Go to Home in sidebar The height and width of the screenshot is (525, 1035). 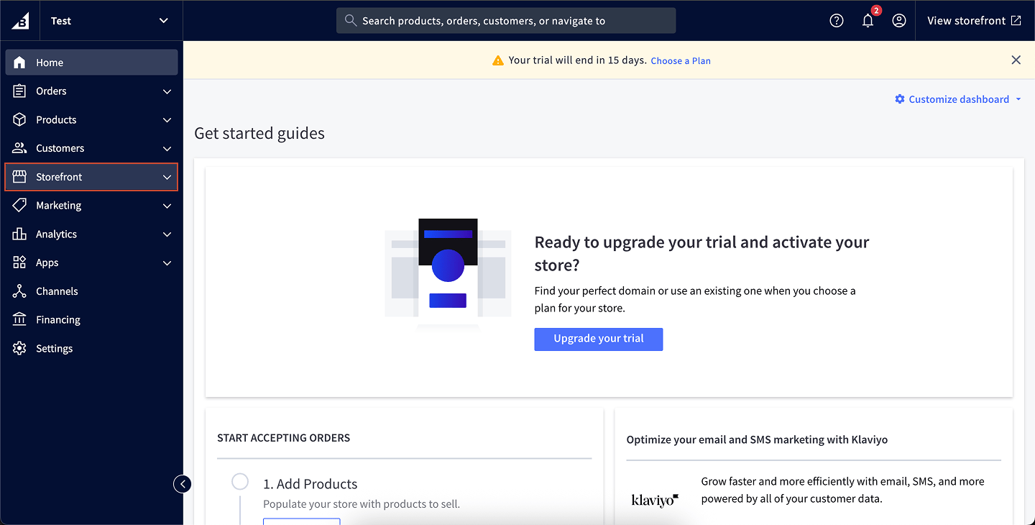click(91, 63)
